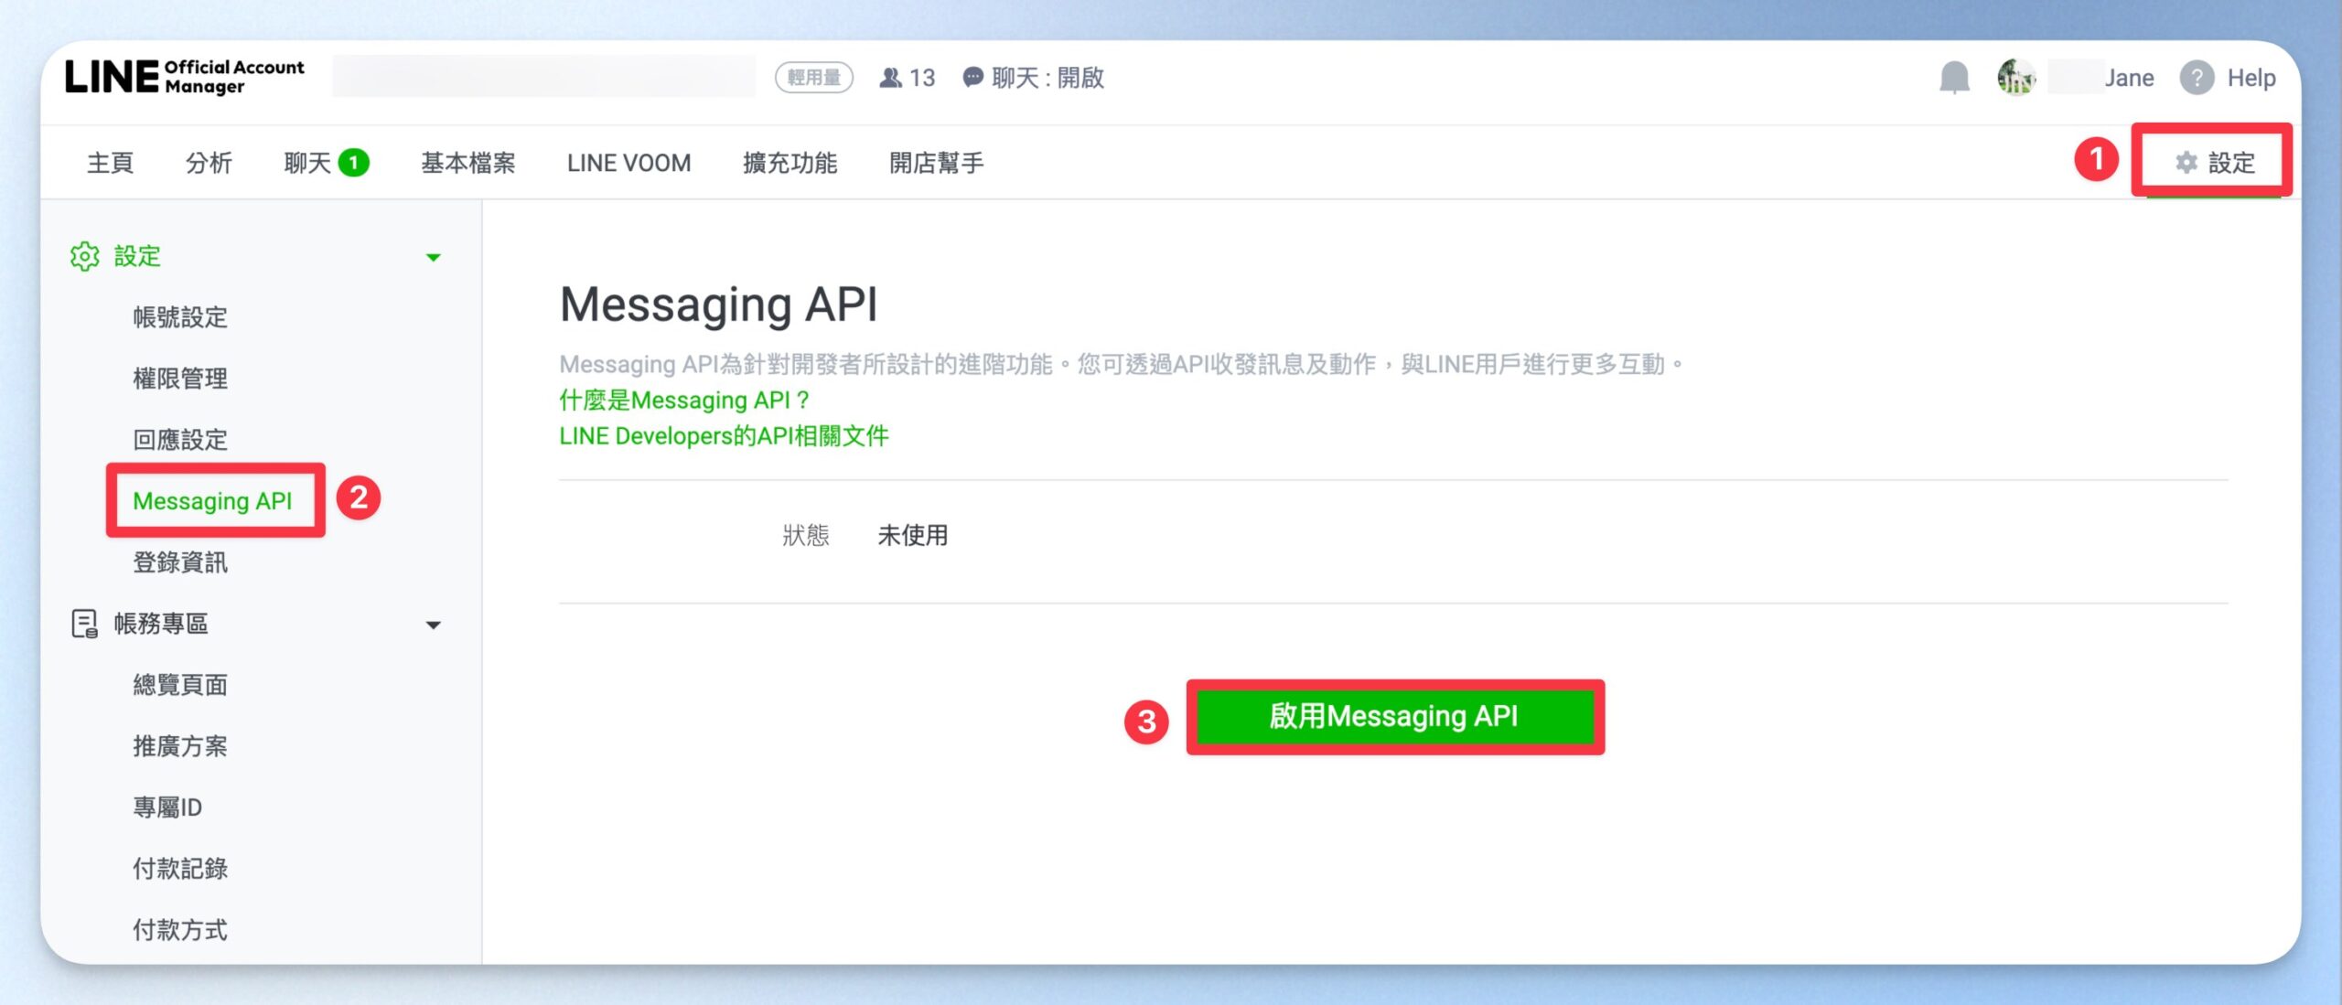This screenshot has height=1005, width=2342.
Task: Click the 輕用量 plan badge
Action: coord(813,78)
